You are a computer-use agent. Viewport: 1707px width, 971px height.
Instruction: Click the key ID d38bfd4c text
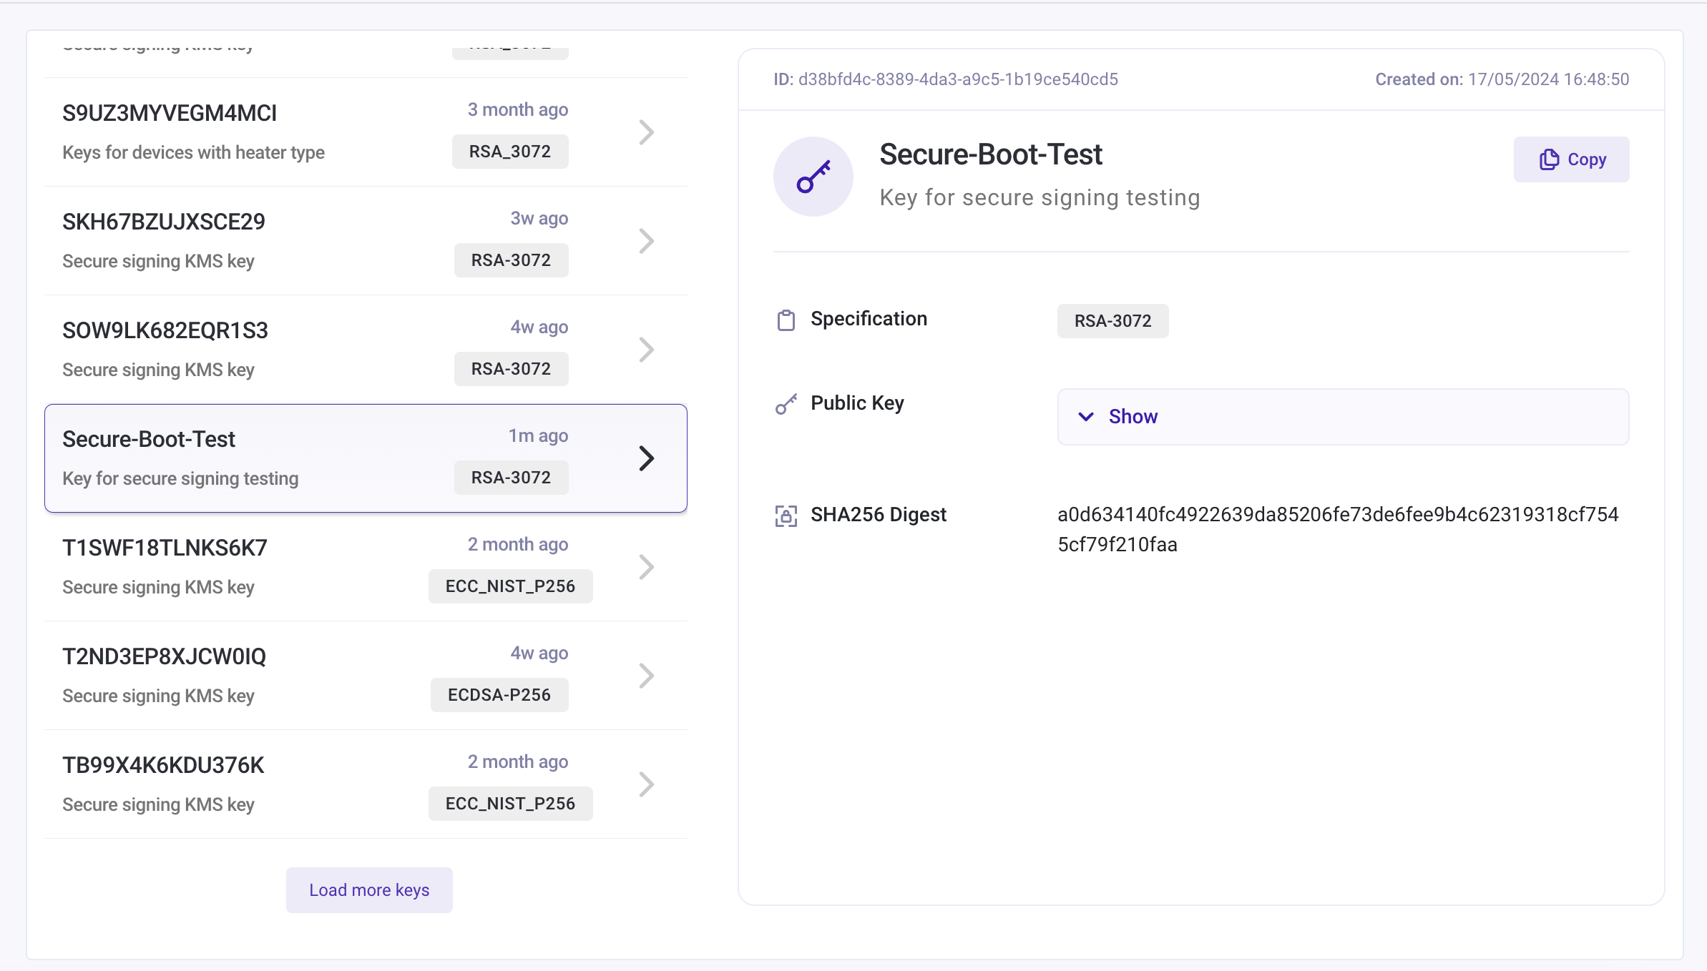pos(957,79)
